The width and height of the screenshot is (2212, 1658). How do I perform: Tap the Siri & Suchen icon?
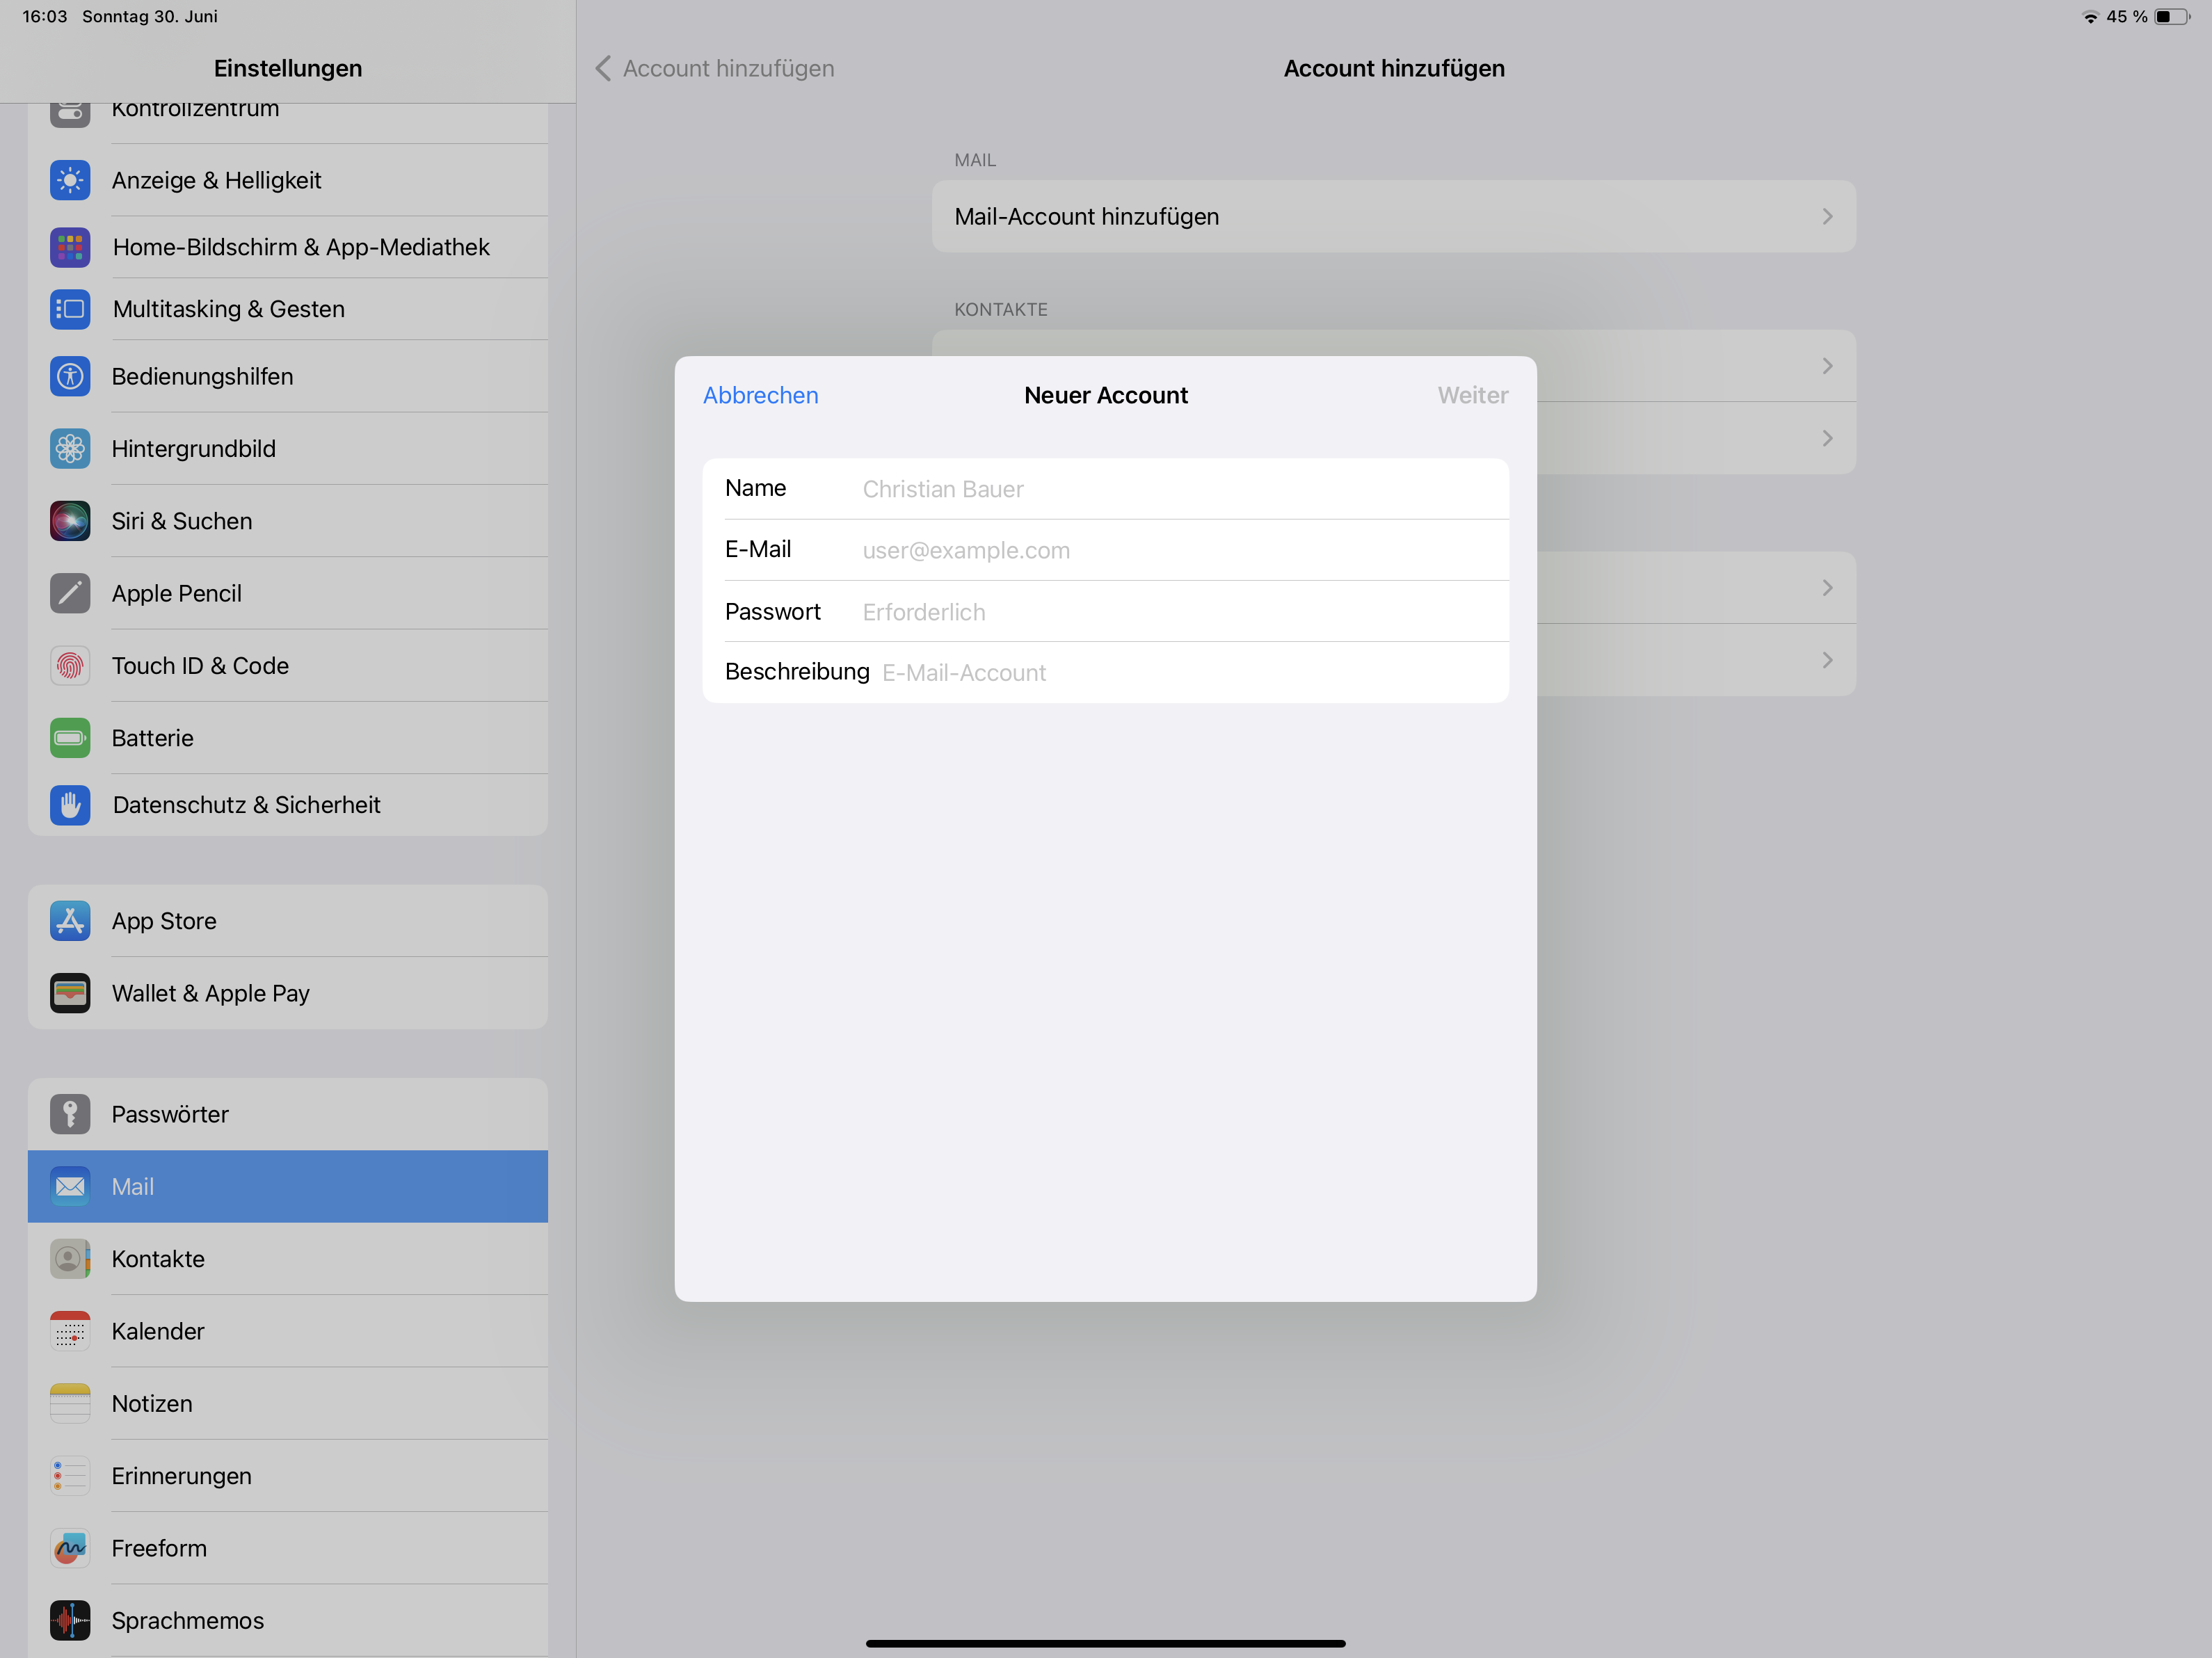(x=70, y=521)
